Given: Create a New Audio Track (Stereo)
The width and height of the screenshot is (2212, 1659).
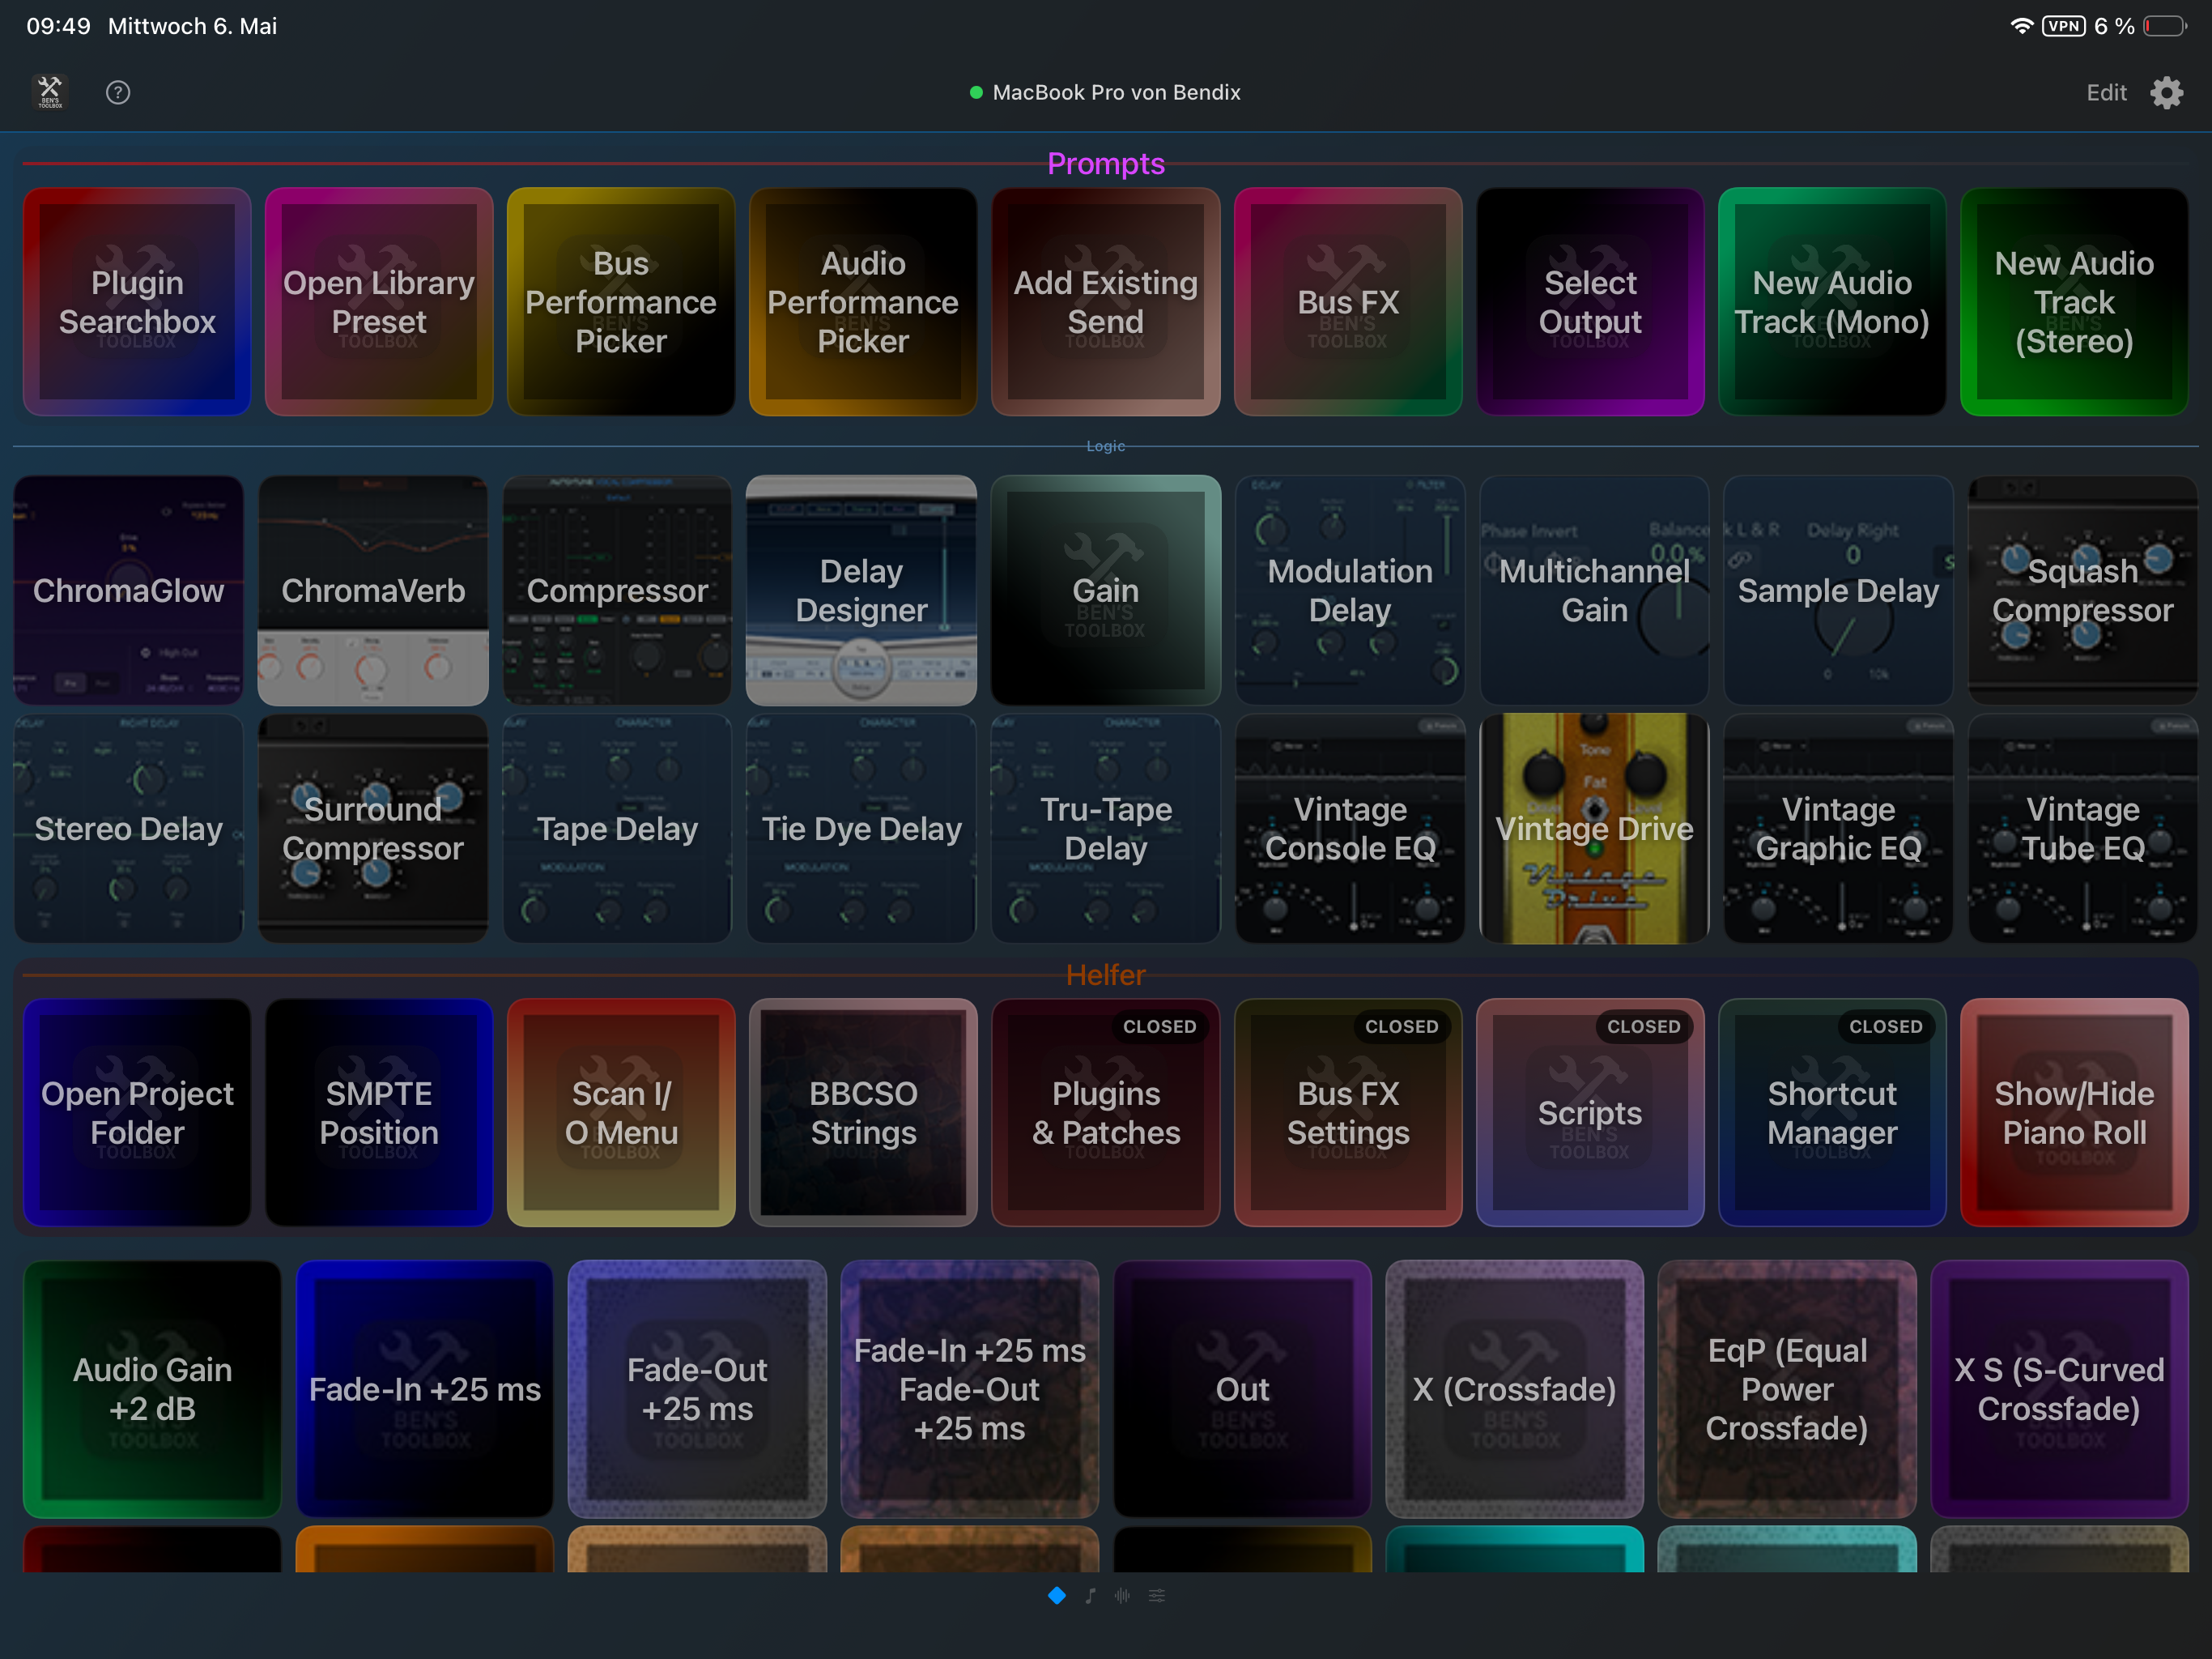Looking at the screenshot, I should [2074, 301].
